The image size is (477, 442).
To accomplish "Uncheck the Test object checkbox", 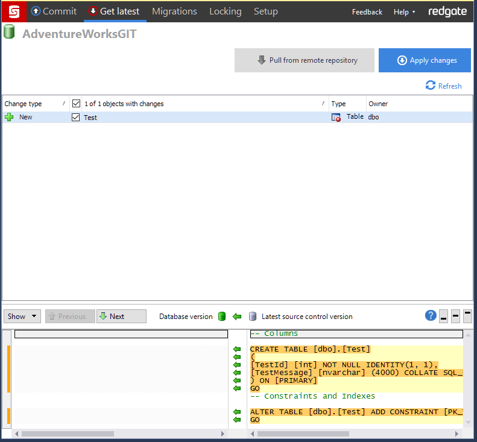I will point(75,117).
